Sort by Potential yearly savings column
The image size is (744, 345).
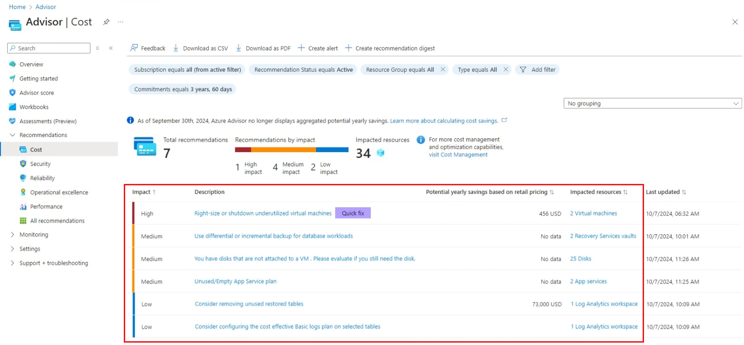click(x=490, y=192)
